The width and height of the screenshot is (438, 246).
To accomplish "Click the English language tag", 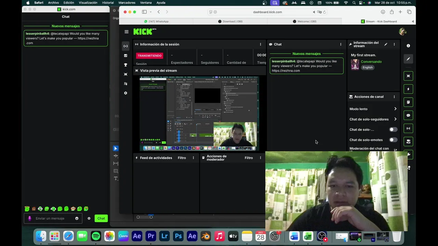I will [x=368, y=67].
